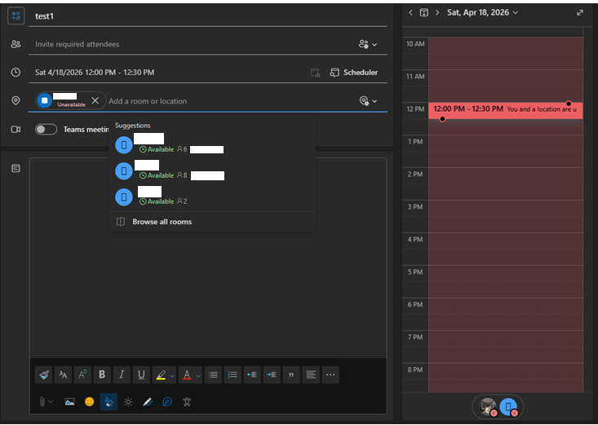Toggle the formatting options toolbar icon

109,401
